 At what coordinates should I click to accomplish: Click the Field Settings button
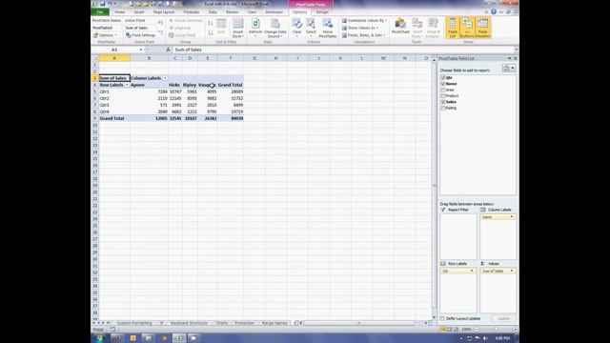coord(140,35)
